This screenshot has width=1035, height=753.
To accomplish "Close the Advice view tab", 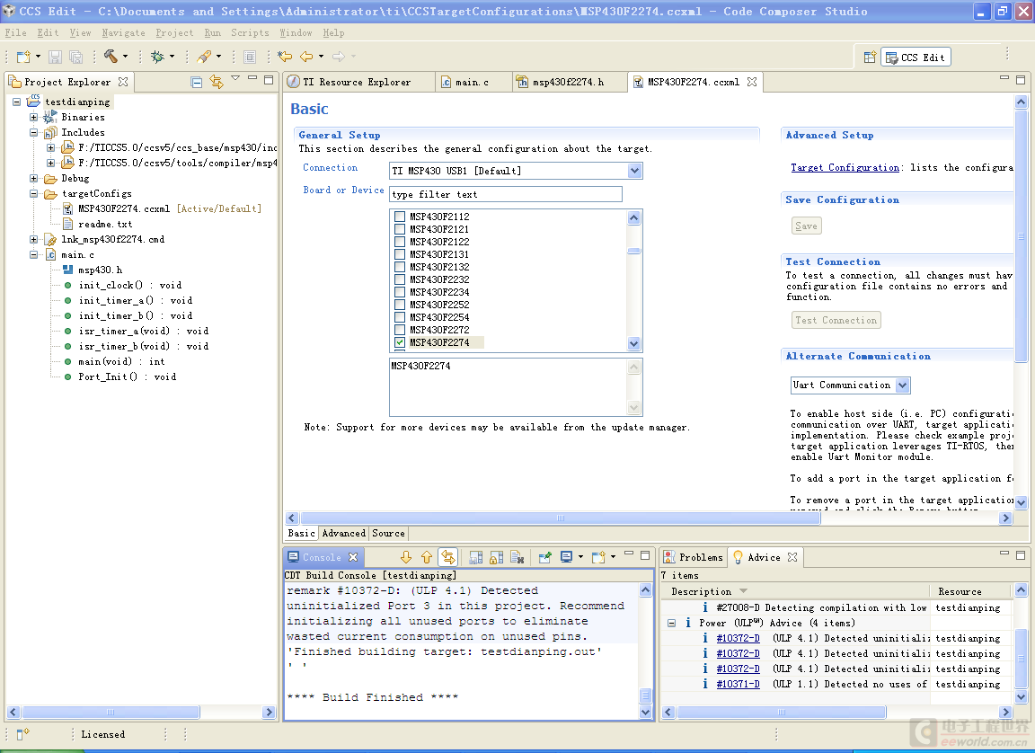I will tap(792, 558).
